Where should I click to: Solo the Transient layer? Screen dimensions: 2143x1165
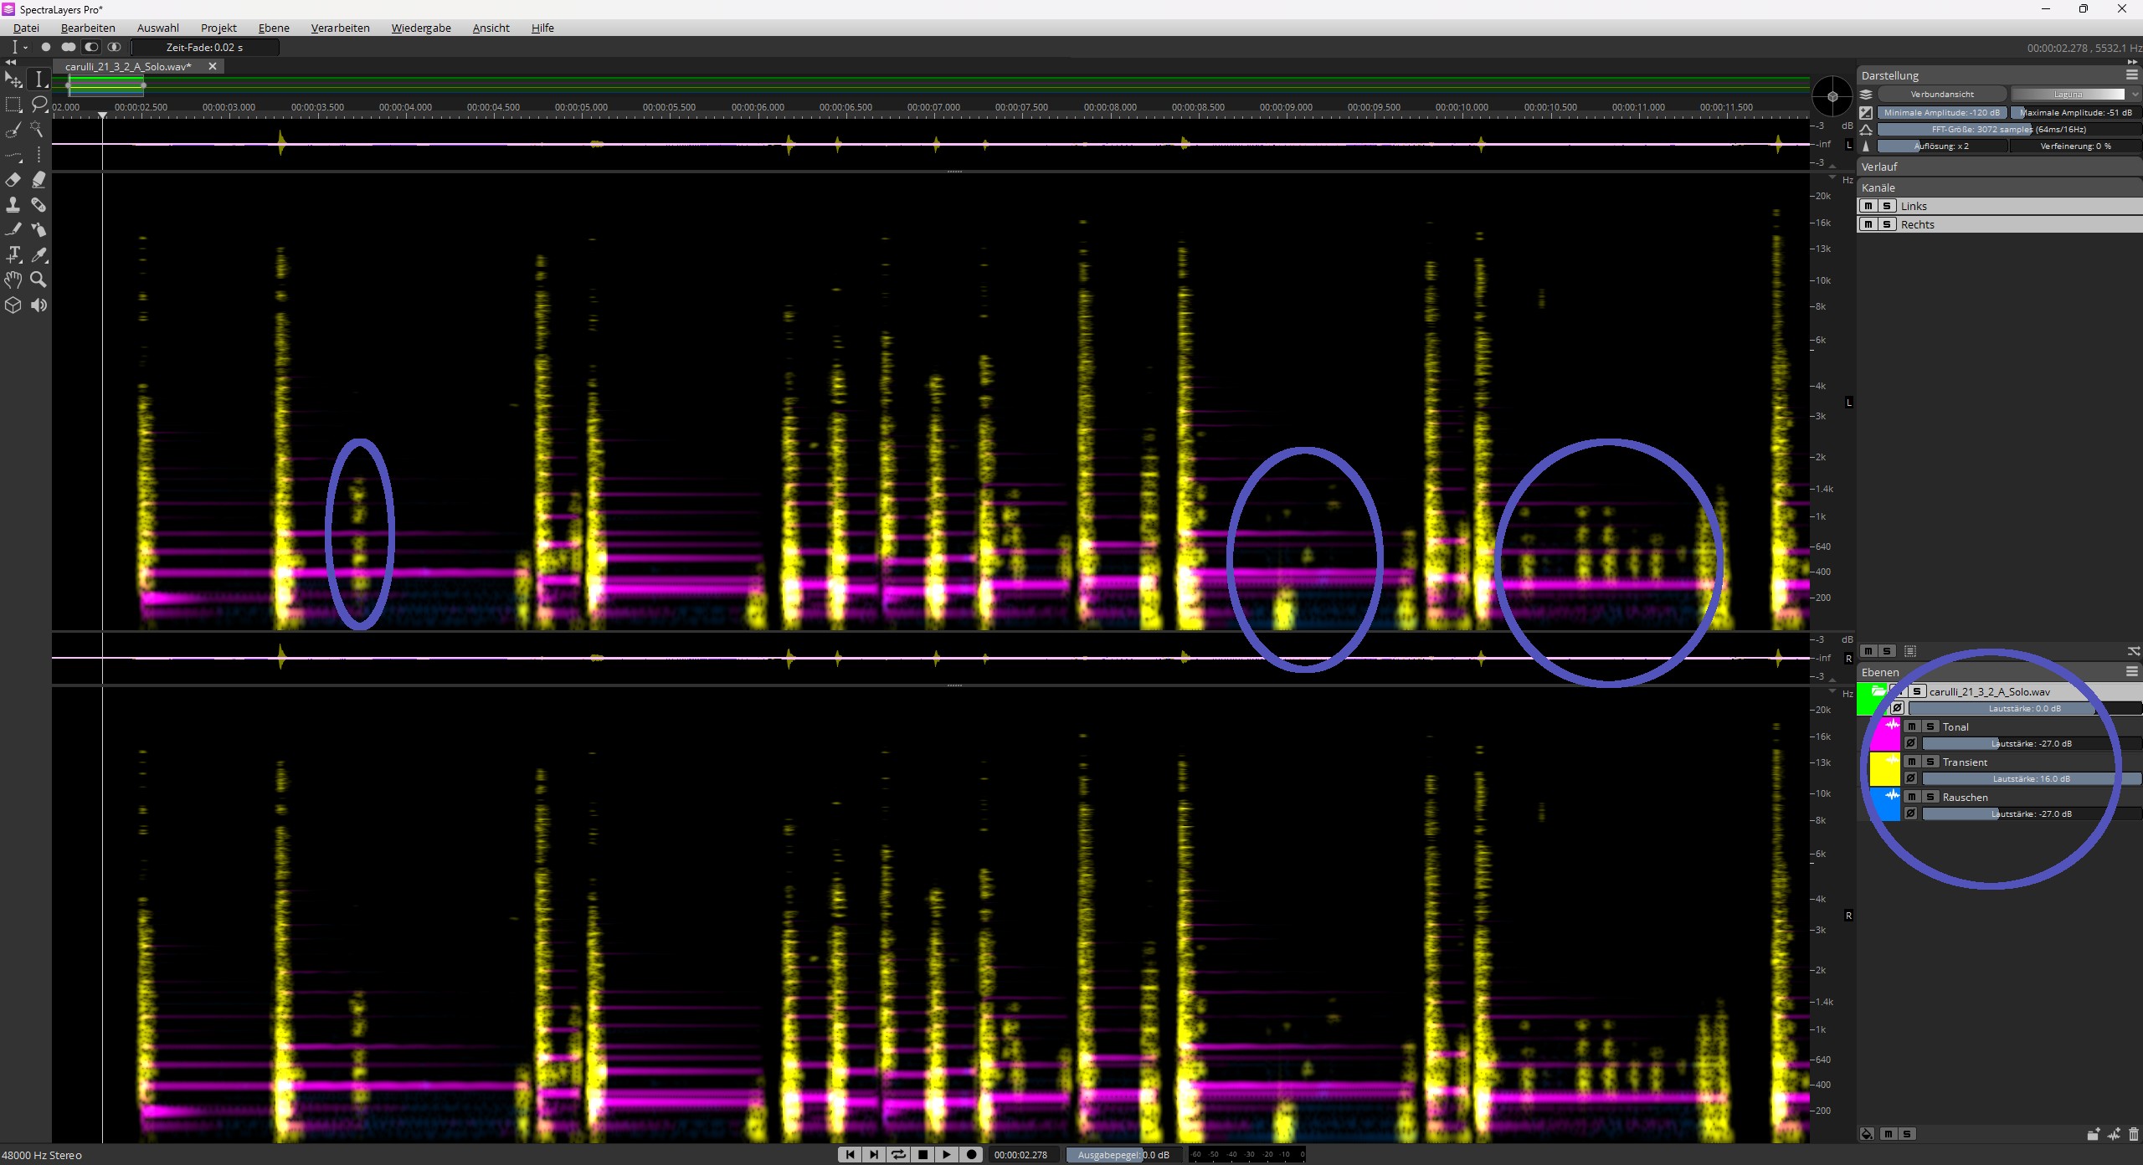pos(1930,762)
